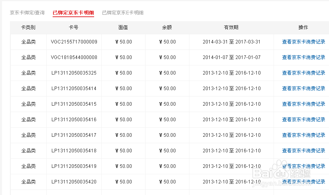Select card number LP13112050035419
The height and width of the screenshot is (195, 329).
[74, 166]
